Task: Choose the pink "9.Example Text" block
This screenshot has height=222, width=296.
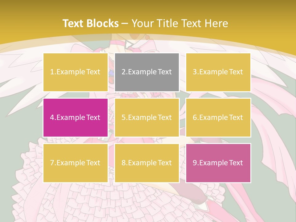Action: 218,163
